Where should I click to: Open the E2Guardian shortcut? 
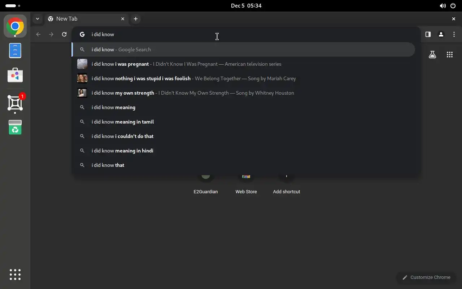click(x=206, y=185)
